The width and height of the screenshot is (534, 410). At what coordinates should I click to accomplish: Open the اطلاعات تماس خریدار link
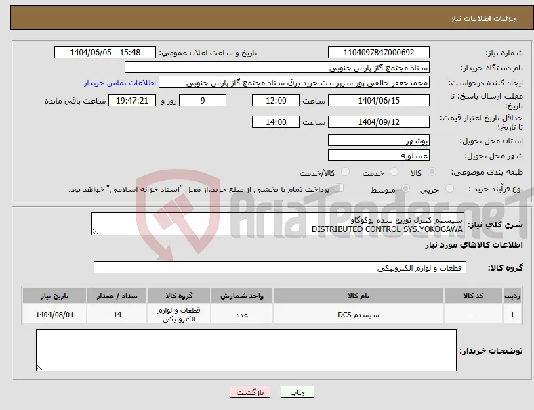[120, 83]
